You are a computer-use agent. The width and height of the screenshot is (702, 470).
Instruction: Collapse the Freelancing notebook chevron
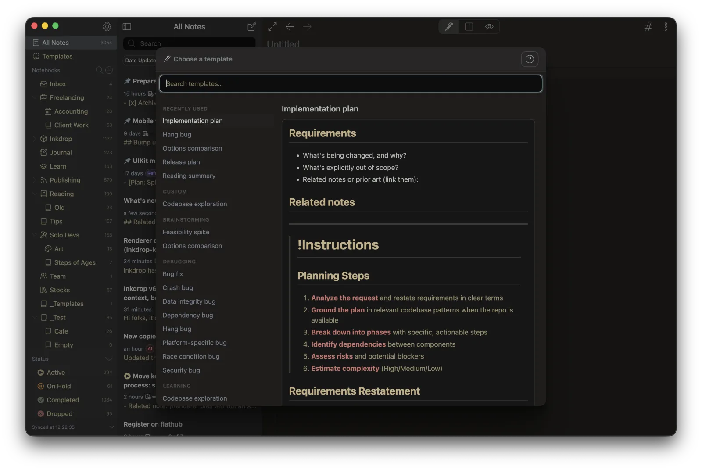(x=35, y=97)
